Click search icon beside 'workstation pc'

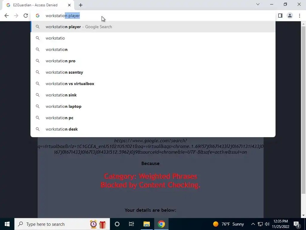click(38, 118)
